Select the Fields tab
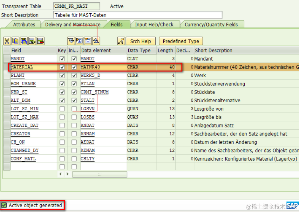 tap(117, 24)
